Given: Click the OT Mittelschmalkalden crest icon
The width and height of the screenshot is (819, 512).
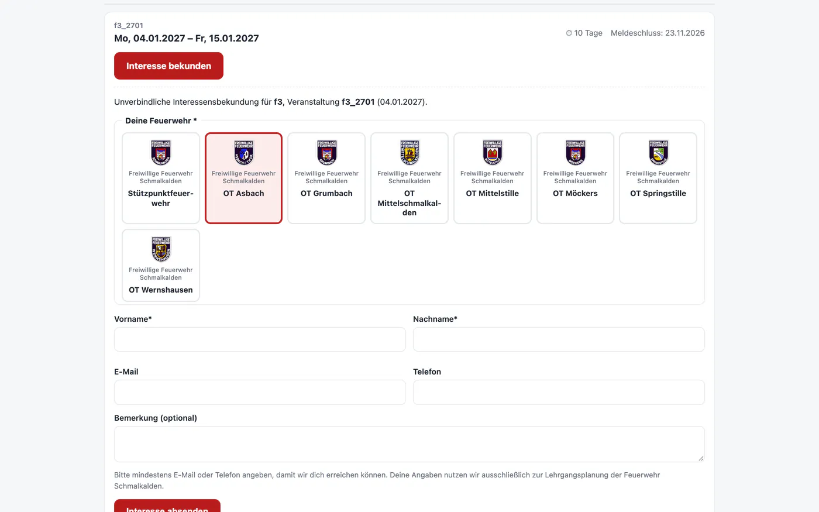Looking at the screenshot, I should (409, 153).
